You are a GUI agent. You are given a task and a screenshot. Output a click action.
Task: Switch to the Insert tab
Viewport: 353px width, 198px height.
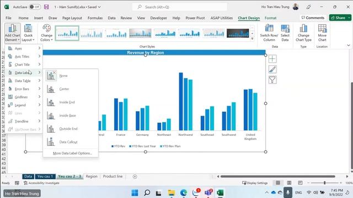point(39,18)
